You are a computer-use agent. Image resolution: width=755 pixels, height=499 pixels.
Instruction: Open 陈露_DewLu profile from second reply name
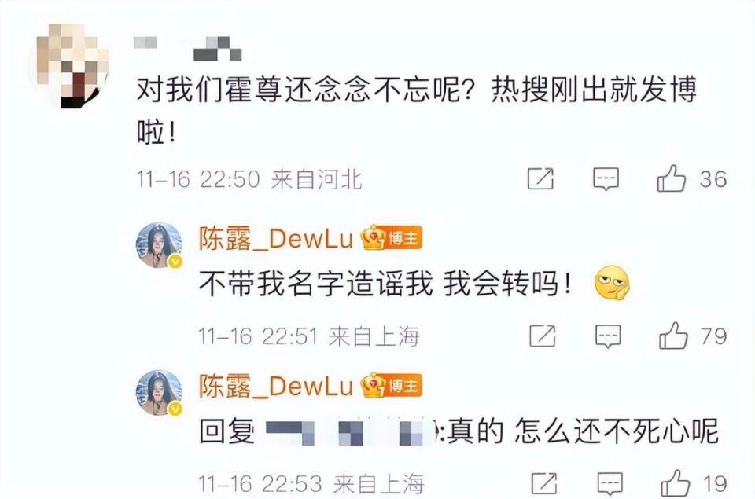[x=276, y=387]
